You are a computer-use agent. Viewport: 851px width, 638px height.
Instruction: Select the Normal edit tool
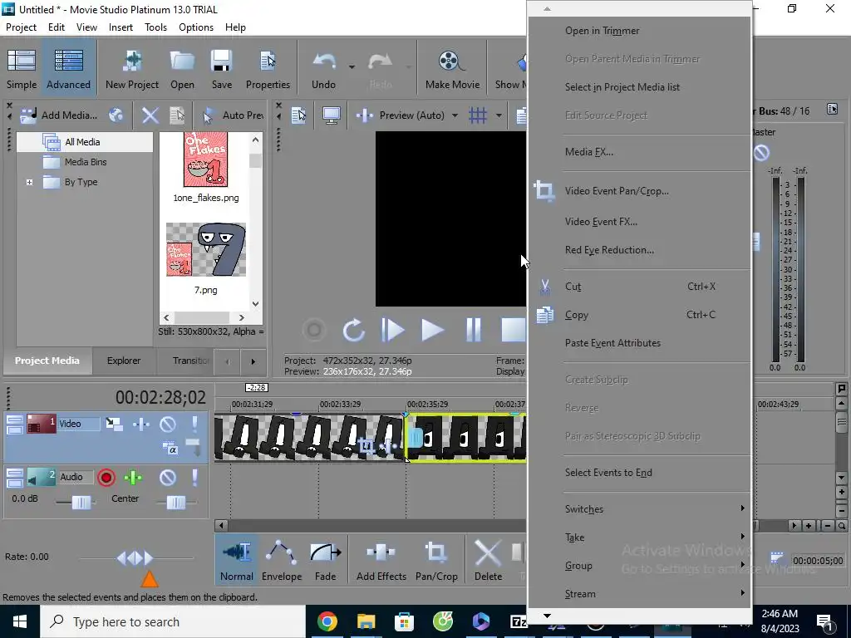[237, 561]
